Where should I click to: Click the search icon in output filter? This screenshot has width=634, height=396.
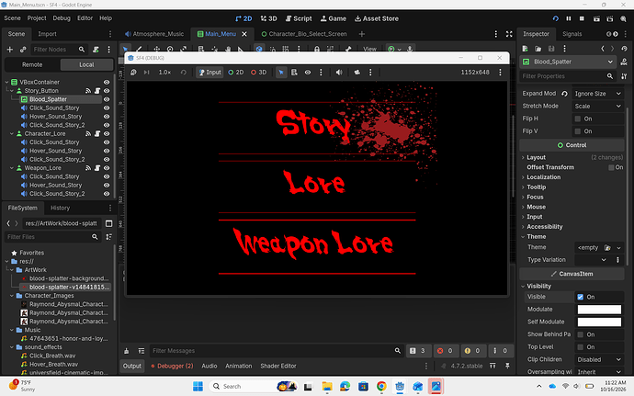click(x=398, y=351)
